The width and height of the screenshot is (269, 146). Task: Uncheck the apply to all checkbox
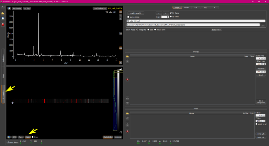pos(256,124)
